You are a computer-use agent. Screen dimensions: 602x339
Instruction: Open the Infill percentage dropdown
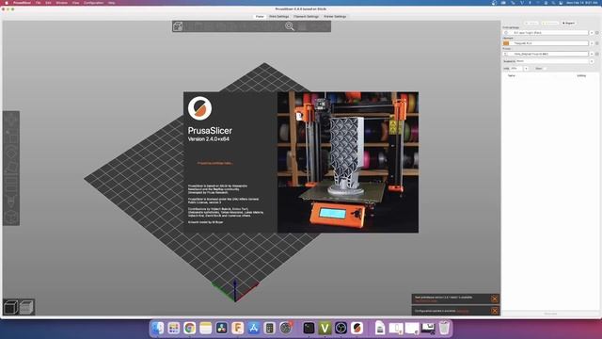(x=526, y=69)
